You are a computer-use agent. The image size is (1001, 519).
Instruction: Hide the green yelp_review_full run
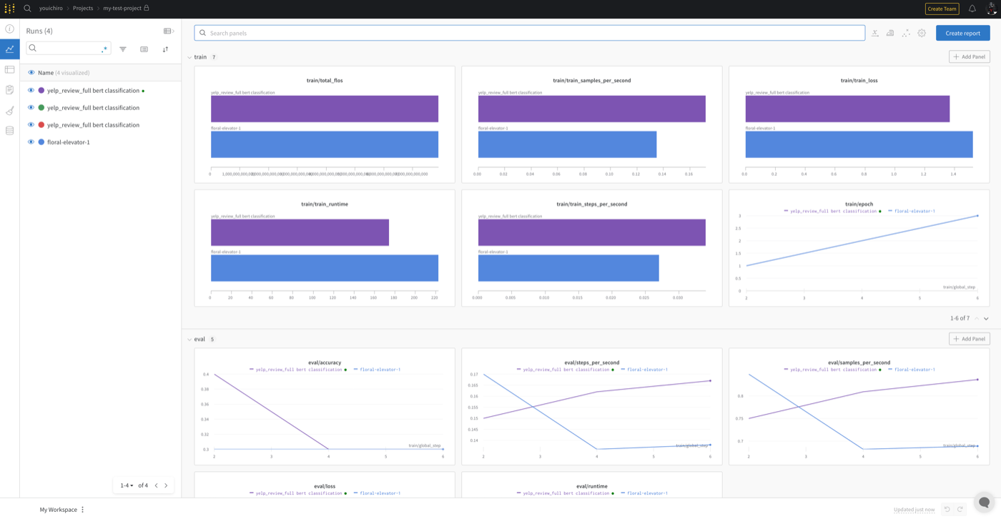(x=31, y=108)
